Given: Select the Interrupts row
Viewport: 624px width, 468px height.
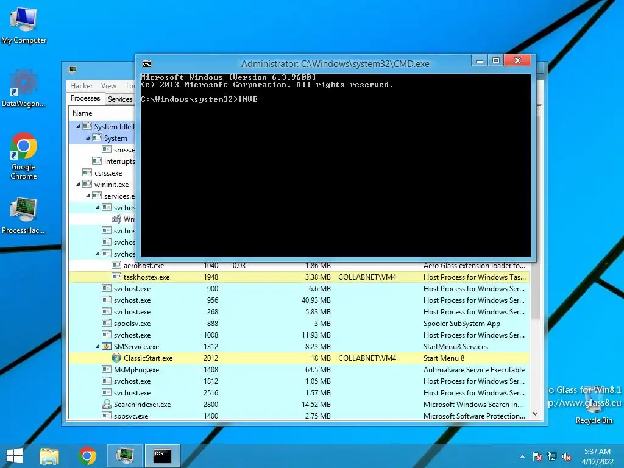Looking at the screenshot, I should (102, 161).
